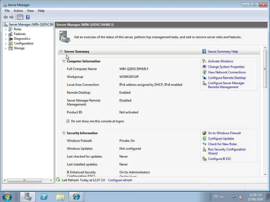Screen dimensions: 270x202
Task: Expand the Roles tree node
Action: 6,29
